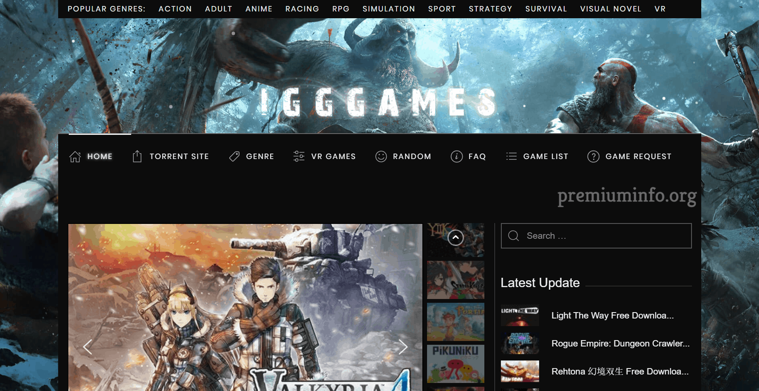759x391 pixels.
Task: Select the VISUAL NOVEL genre link
Action: pos(611,9)
